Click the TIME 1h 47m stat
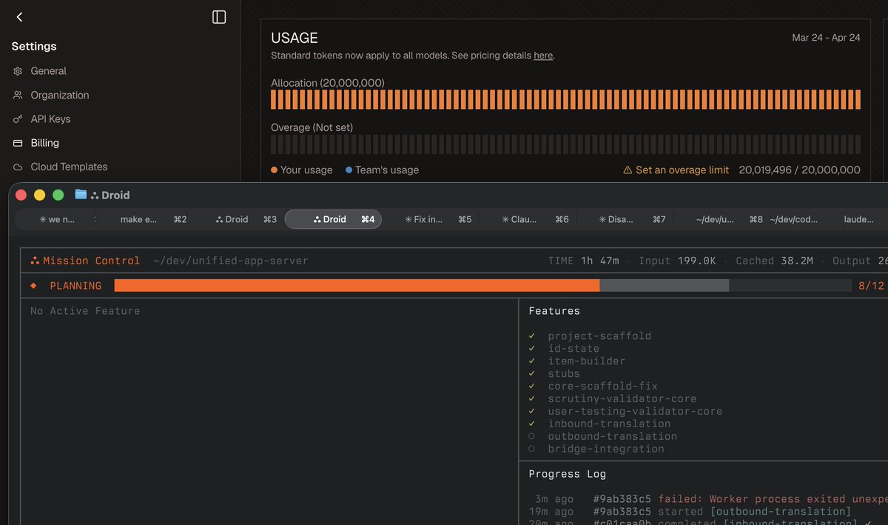 pyautogui.click(x=583, y=261)
